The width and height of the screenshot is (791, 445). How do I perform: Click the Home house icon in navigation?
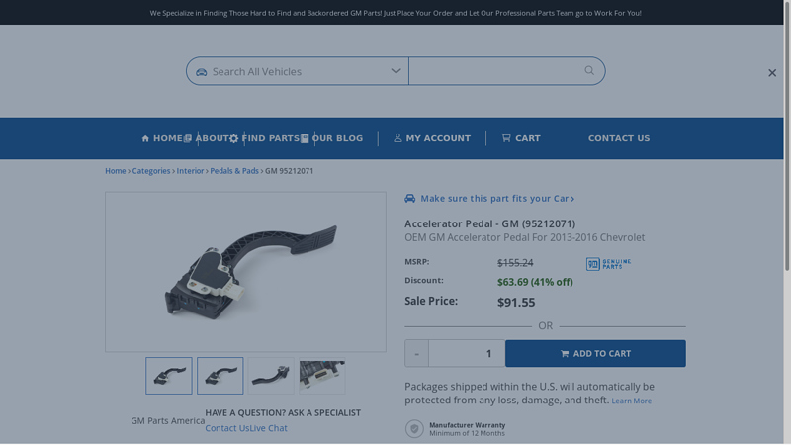(x=145, y=138)
